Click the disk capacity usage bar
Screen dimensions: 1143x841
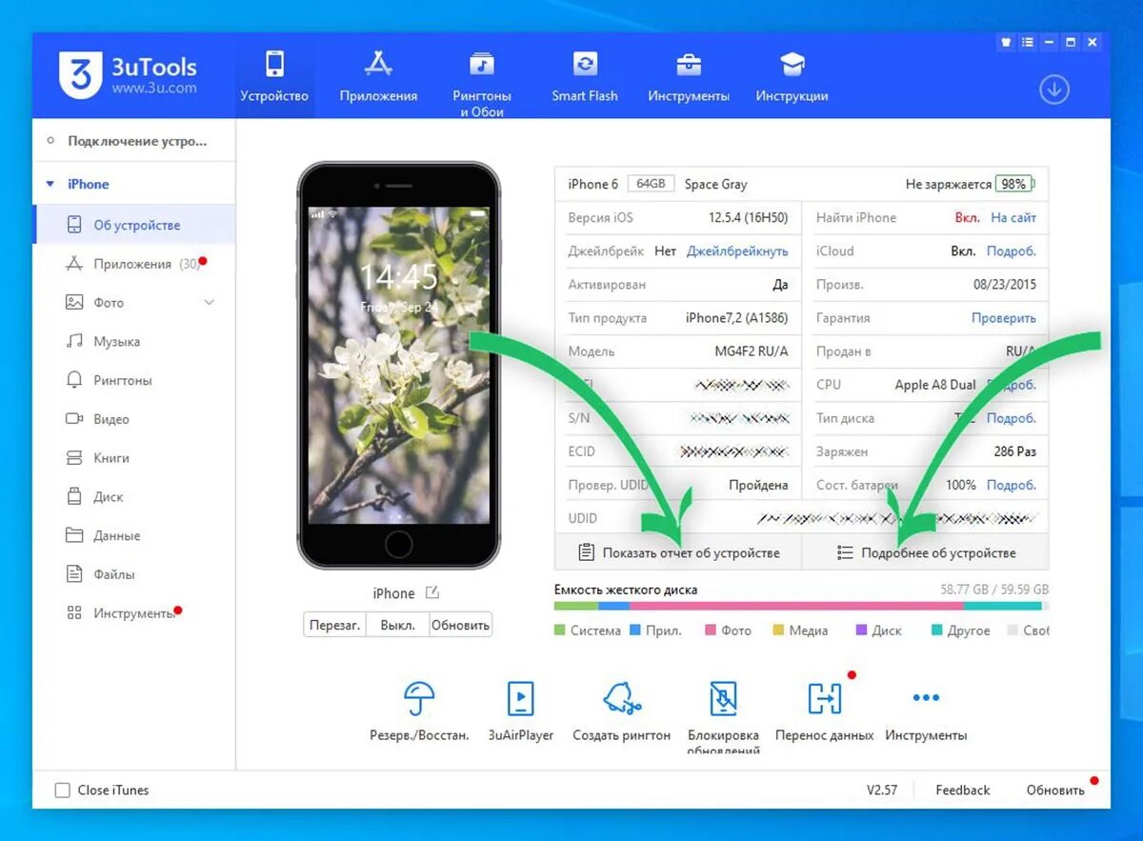click(801, 606)
